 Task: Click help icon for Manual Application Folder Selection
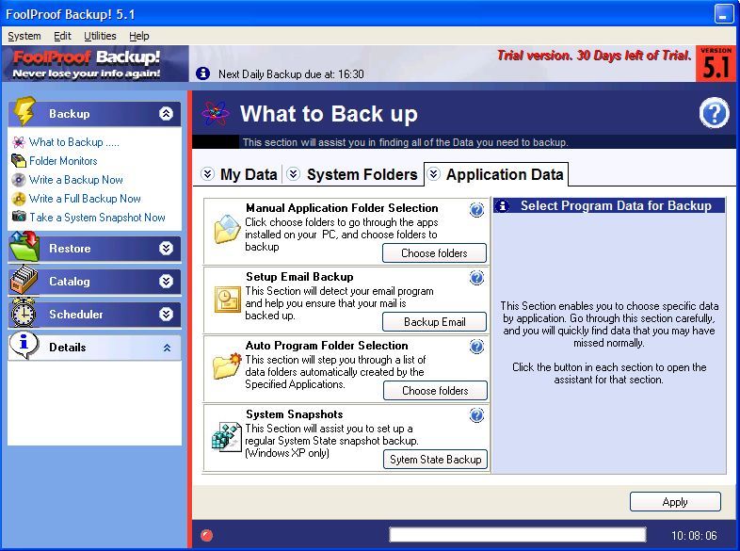pos(476,209)
